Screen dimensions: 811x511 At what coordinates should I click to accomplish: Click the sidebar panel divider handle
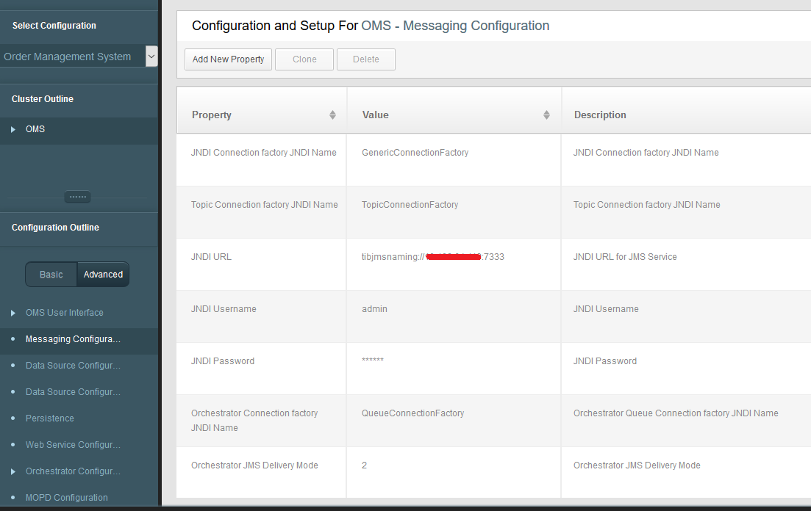pos(77,197)
